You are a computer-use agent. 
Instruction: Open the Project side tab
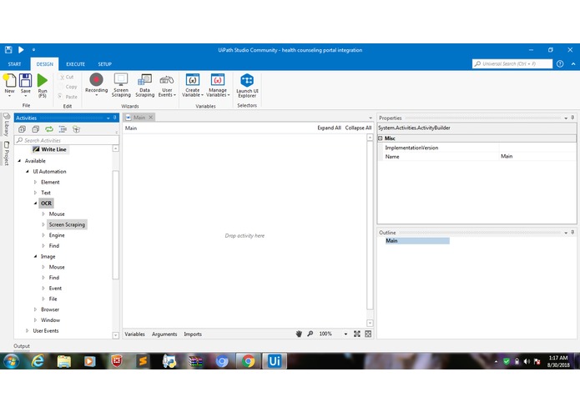[7, 153]
